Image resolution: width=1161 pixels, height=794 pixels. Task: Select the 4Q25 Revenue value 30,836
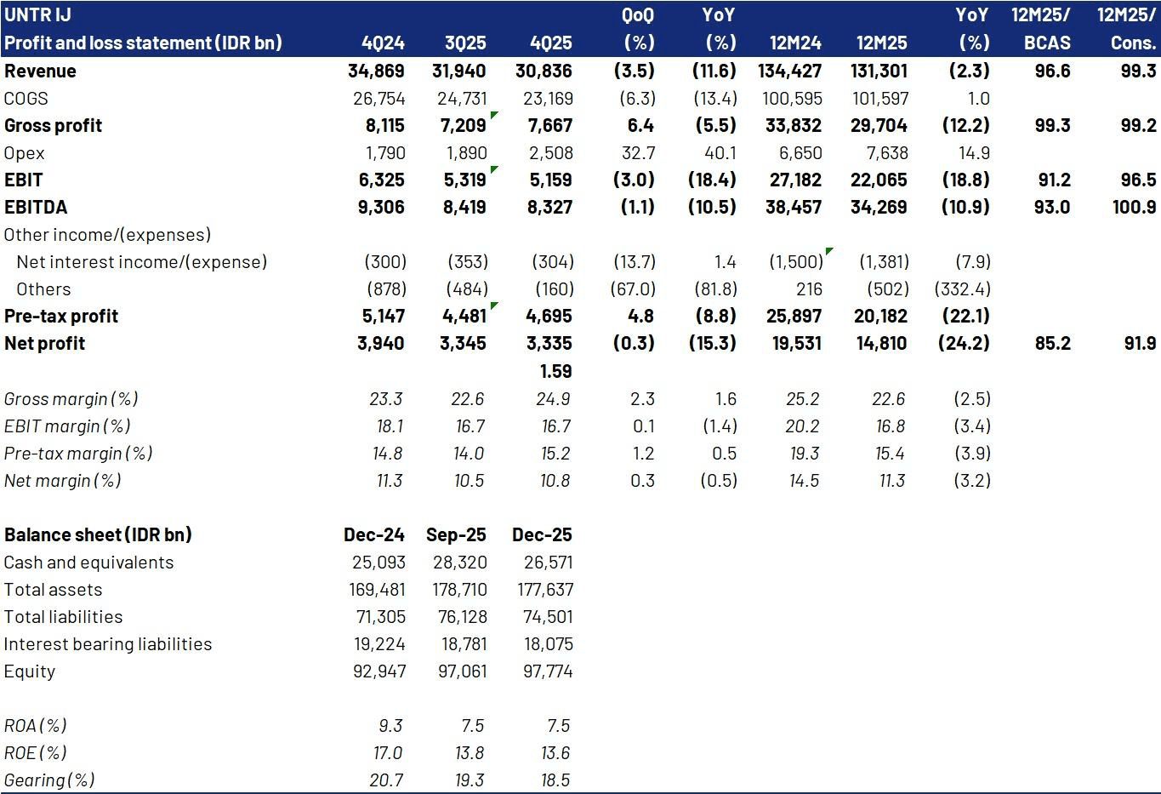544,71
